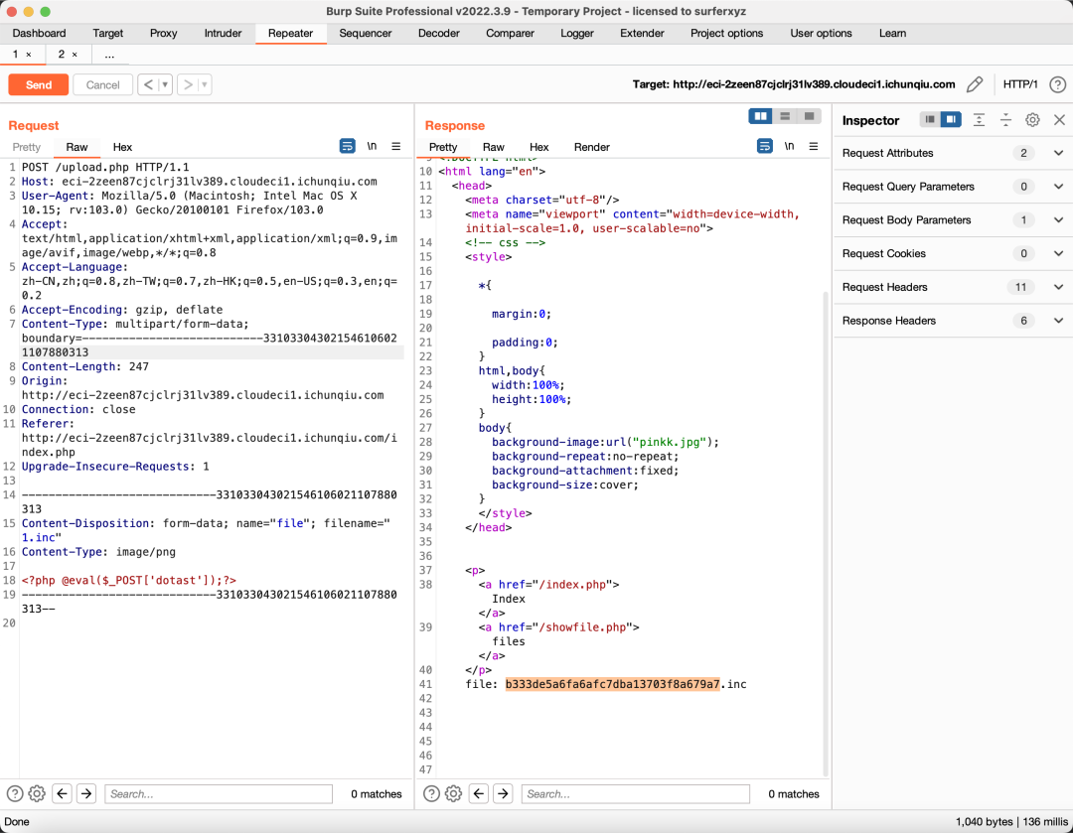Open request search help icon
Image resolution: width=1073 pixels, height=833 pixels.
[14, 793]
